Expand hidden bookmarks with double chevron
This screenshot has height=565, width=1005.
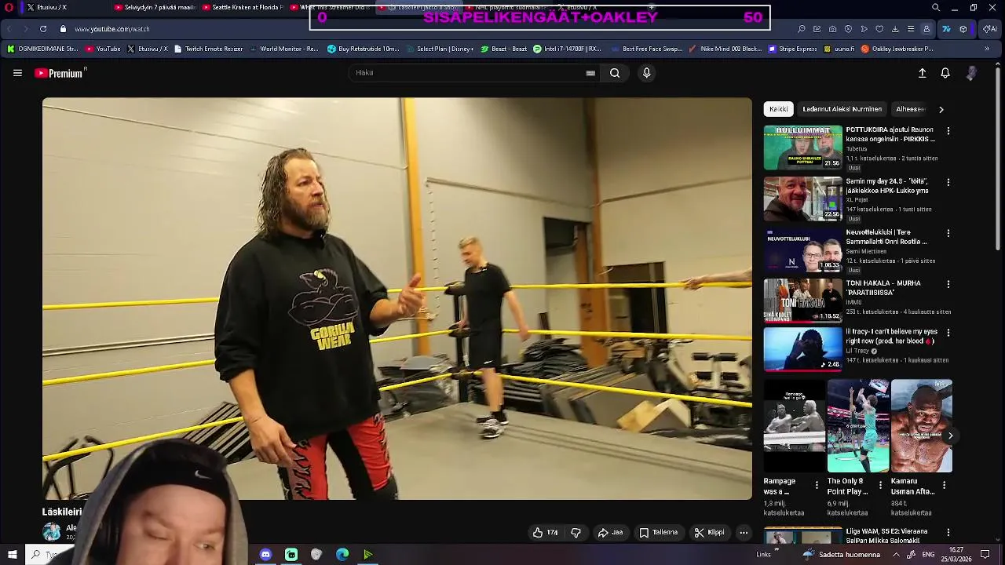(987, 49)
